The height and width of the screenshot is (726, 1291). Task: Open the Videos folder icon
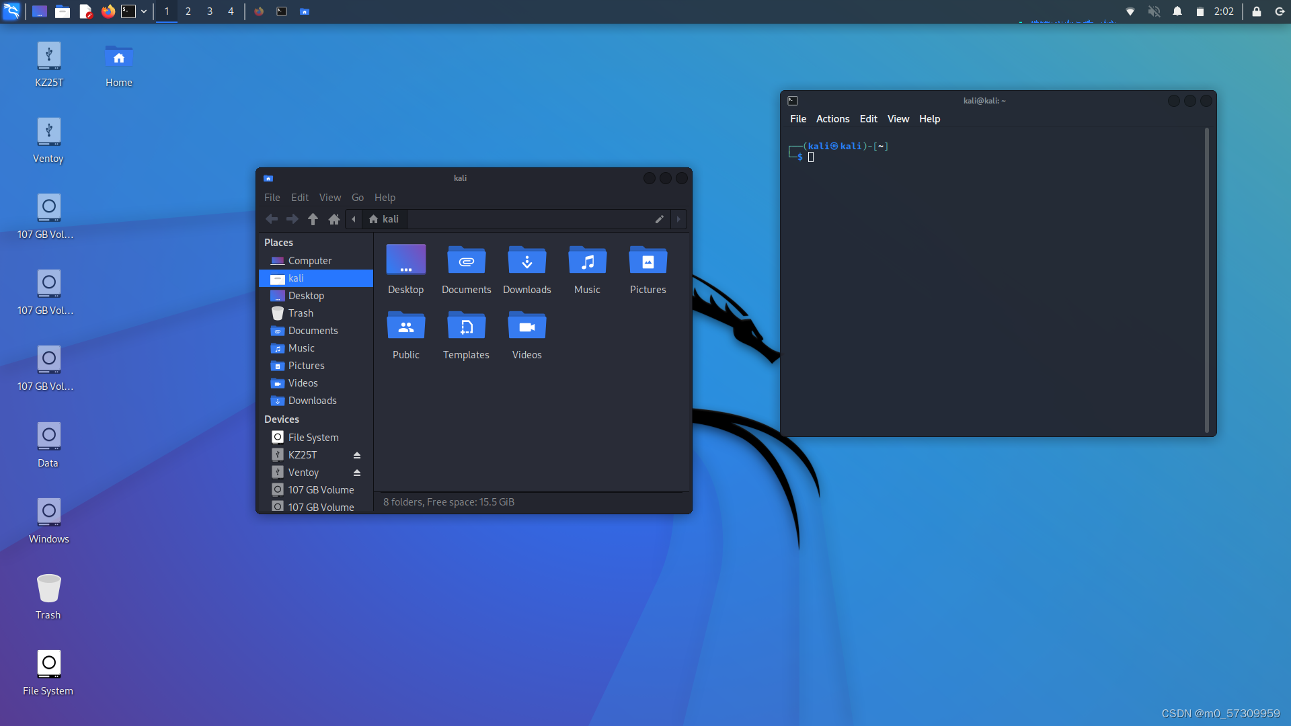coord(526,327)
